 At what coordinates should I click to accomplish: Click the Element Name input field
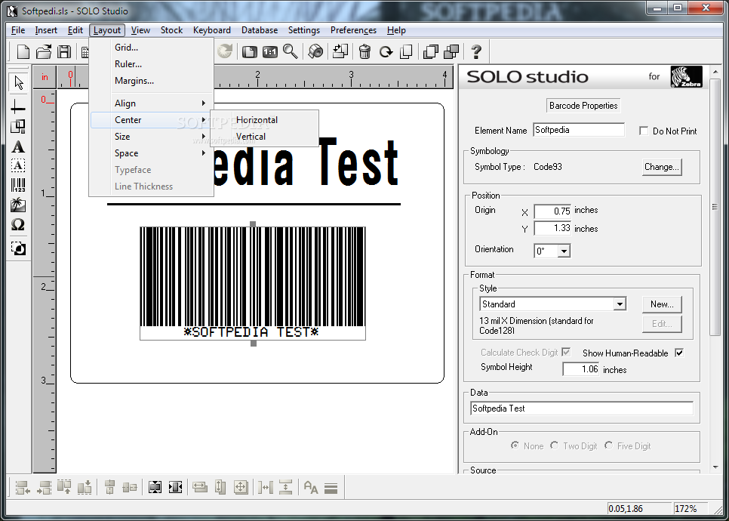point(579,130)
